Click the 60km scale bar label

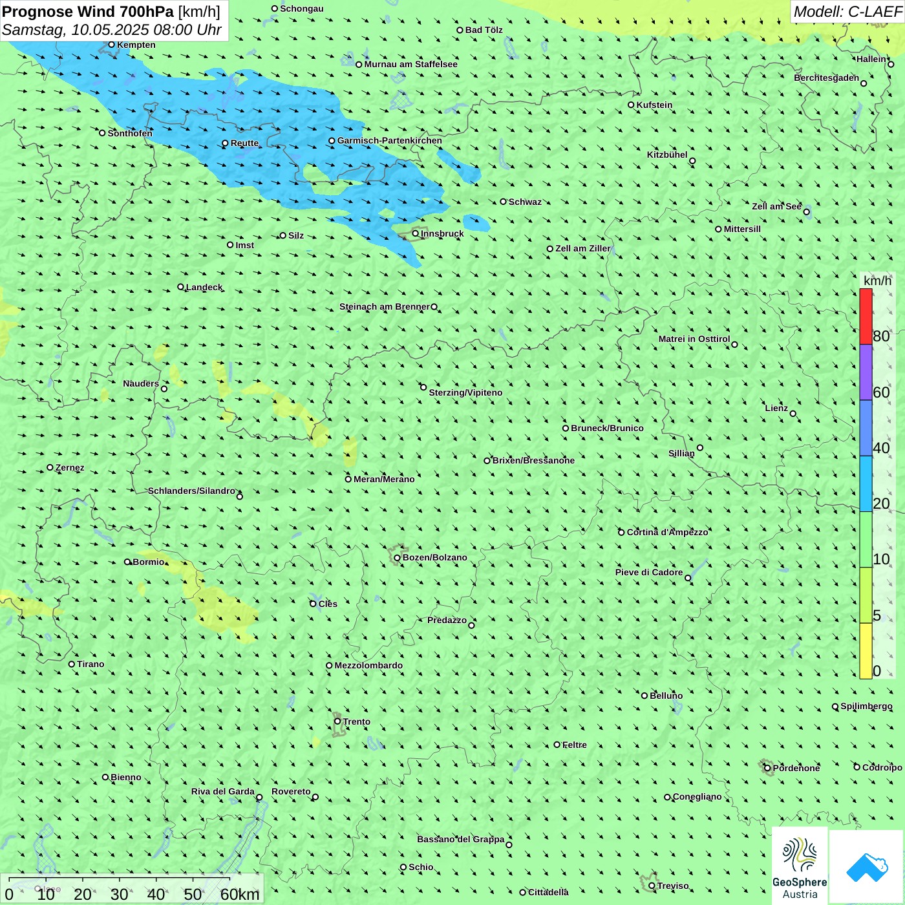pyautogui.click(x=240, y=894)
